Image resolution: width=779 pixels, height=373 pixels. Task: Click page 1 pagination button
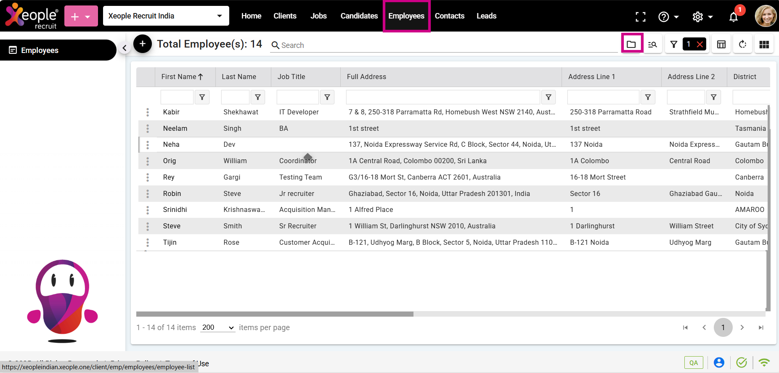tap(723, 328)
